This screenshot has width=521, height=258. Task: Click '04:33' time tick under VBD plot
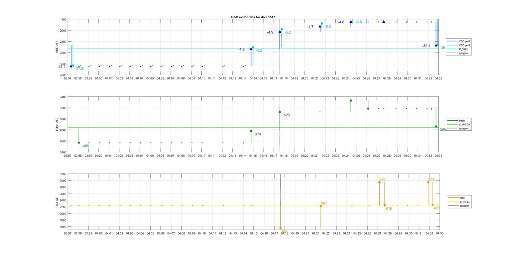[438, 79]
